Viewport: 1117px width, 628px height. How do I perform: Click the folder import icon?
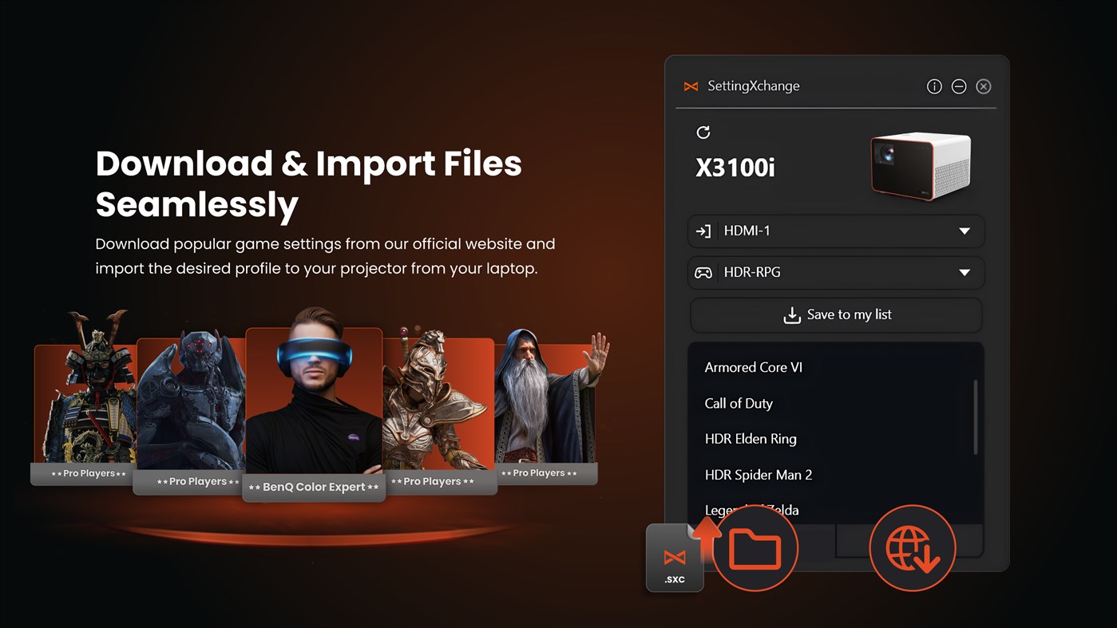755,548
